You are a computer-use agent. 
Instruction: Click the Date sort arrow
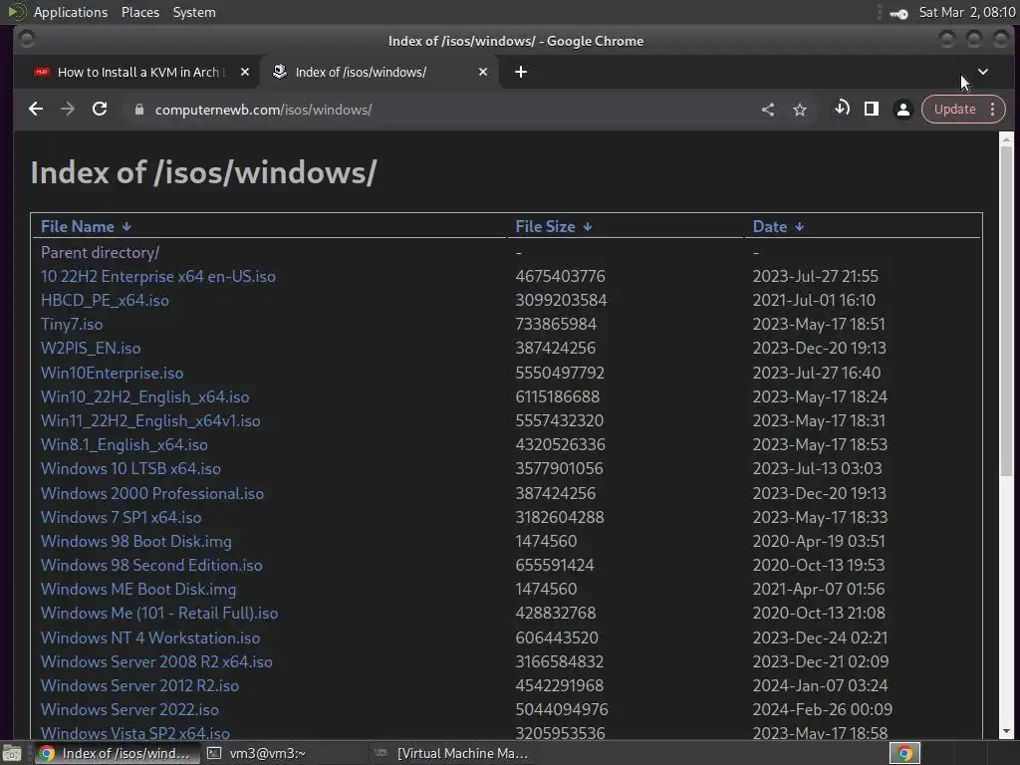800,226
